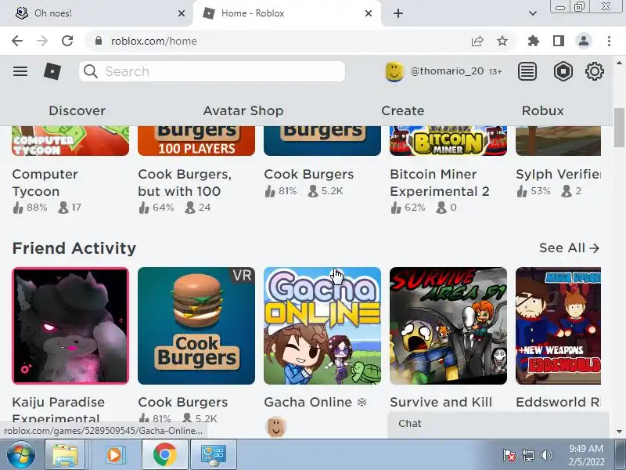Bookmark this page with star icon
The image size is (626, 470).
[502, 41]
